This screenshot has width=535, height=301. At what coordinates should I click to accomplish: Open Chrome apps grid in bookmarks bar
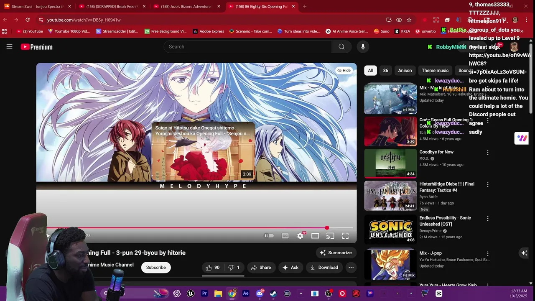click(4, 31)
